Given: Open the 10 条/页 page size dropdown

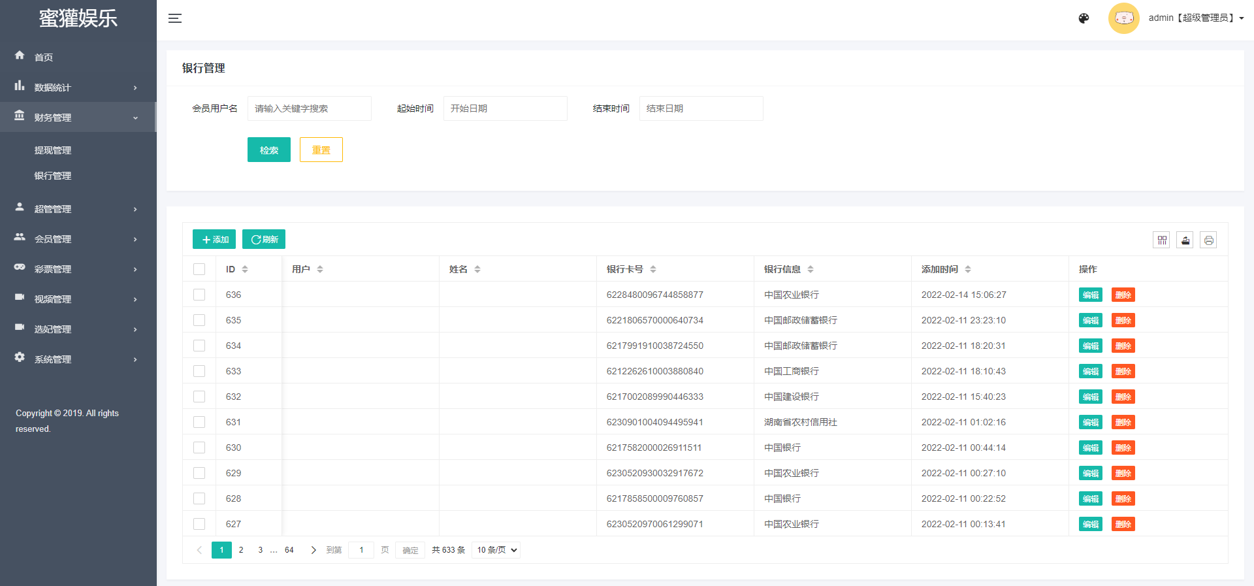Looking at the screenshot, I should 496,550.
